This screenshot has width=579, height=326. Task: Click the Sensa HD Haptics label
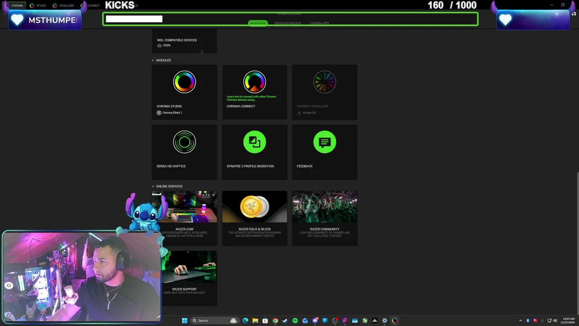click(x=171, y=166)
